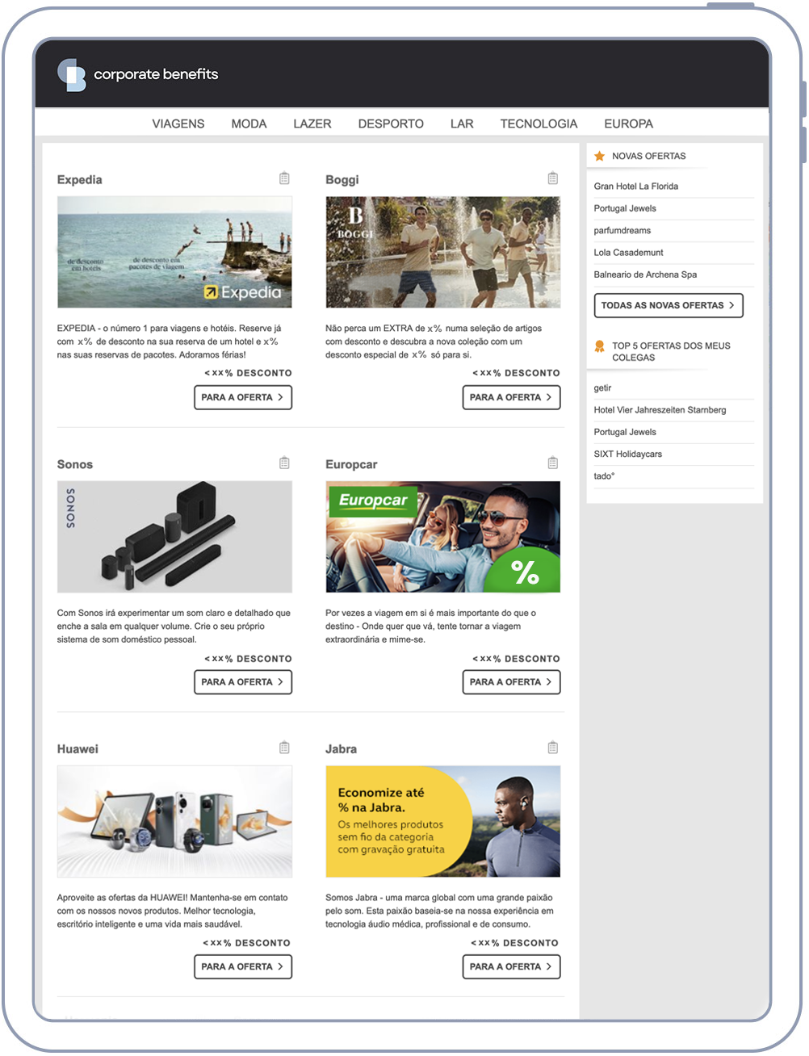
Task: Open the Viagens menu
Action: (178, 124)
